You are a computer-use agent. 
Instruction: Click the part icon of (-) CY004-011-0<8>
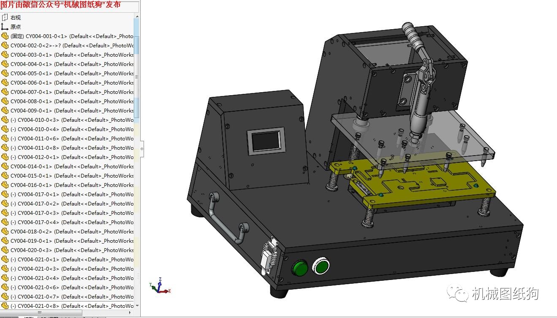(5, 148)
